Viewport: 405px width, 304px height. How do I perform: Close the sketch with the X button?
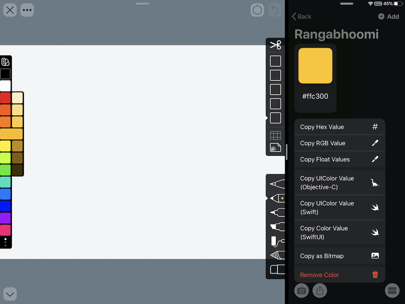10,10
